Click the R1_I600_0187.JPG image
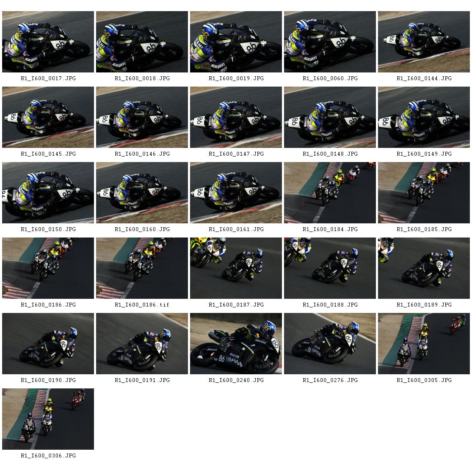Image resolution: width=472 pixels, height=463 pixels. [236, 268]
